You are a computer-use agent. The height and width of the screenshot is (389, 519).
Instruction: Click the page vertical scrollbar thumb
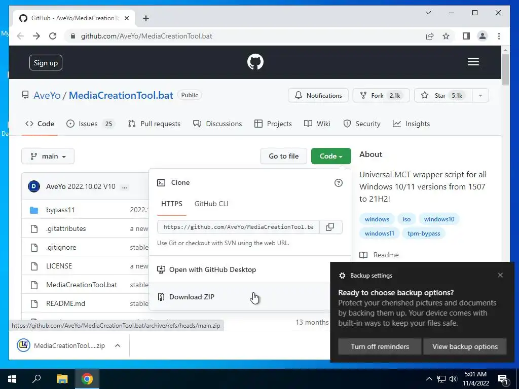(505, 69)
